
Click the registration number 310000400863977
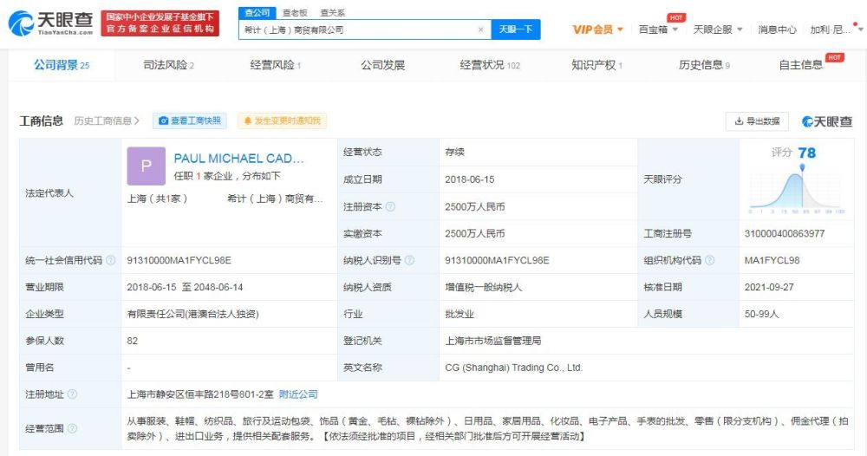coord(784,233)
